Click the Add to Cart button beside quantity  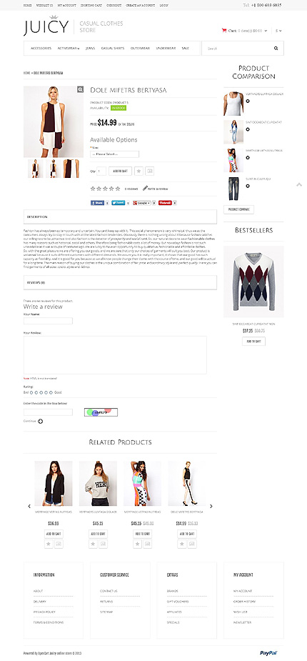(121, 171)
